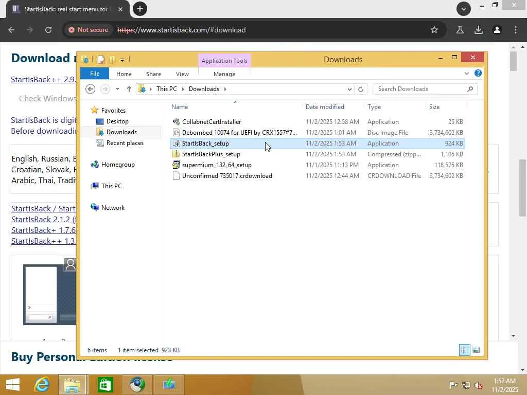Open Windows Store taskbar icon
Image resolution: width=527 pixels, height=395 pixels.
point(105,385)
